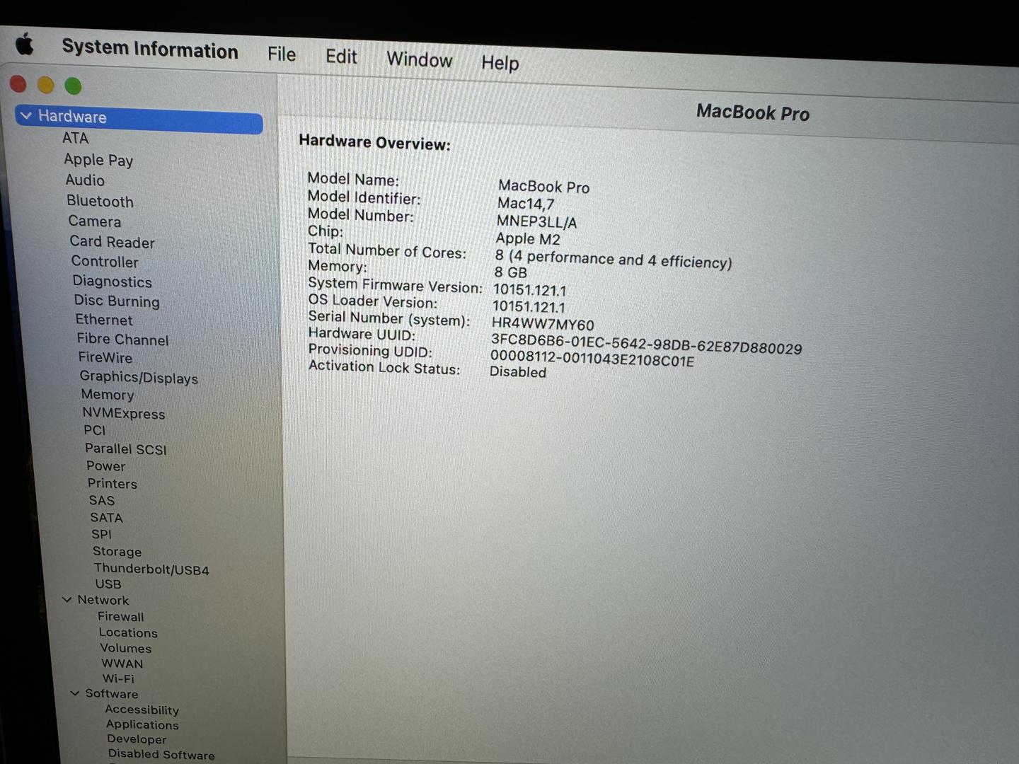Select USB in the sidebar

pyautogui.click(x=108, y=584)
